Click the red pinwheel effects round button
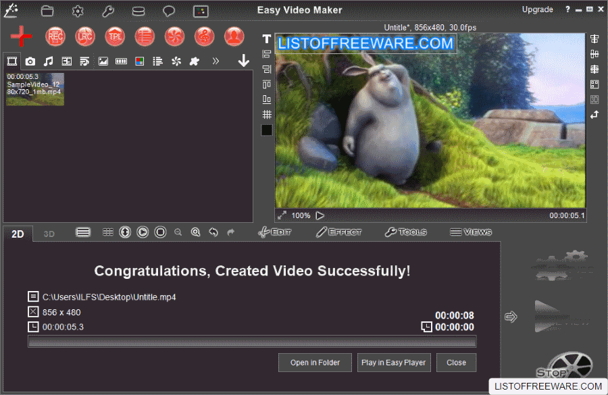608x395 pixels. pyautogui.click(x=174, y=36)
